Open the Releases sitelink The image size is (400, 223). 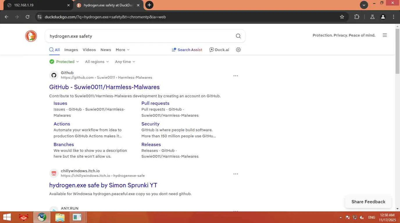click(151, 145)
